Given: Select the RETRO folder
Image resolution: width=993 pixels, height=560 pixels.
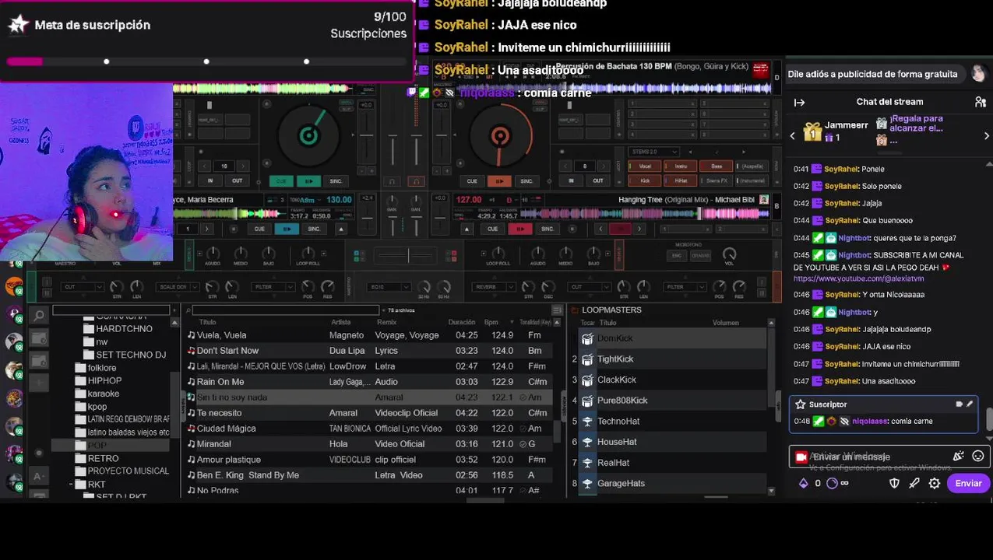Looking at the screenshot, I should pyautogui.click(x=103, y=458).
